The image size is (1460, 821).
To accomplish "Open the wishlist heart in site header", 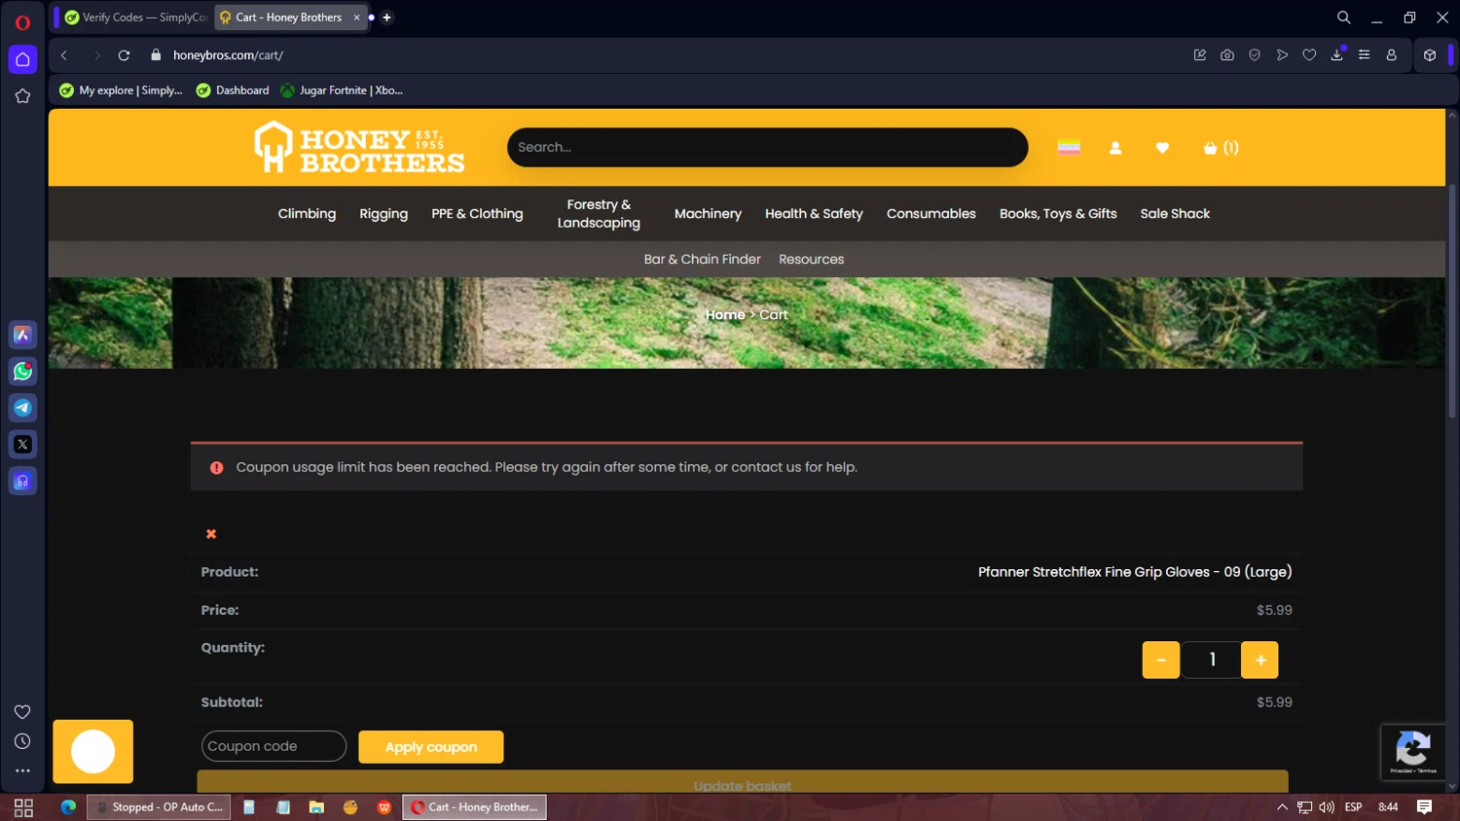I will pos(1162,148).
